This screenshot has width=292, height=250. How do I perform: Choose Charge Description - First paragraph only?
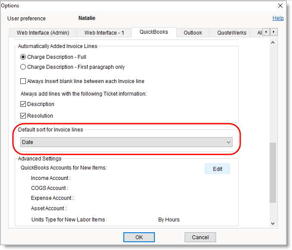(x=23, y=67)
